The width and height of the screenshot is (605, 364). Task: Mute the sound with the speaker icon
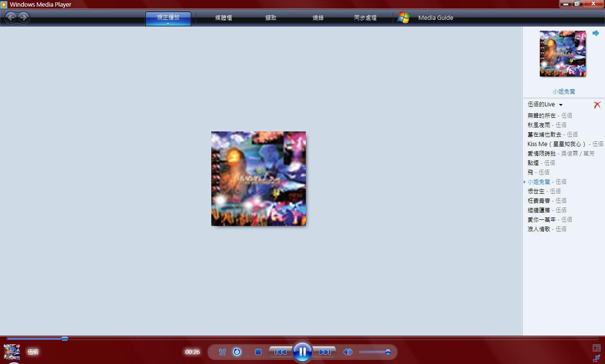pyautogui.click(x=348, y=352)
